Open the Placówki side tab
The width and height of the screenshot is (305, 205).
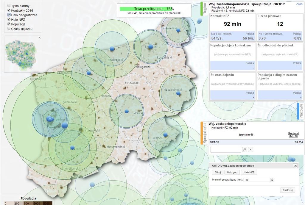(301, 111)
